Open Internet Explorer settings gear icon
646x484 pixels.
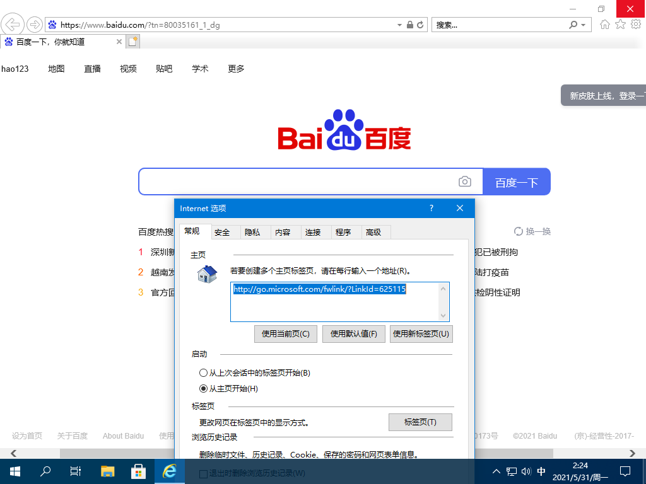pyautogui.click(x=636, y=24)
